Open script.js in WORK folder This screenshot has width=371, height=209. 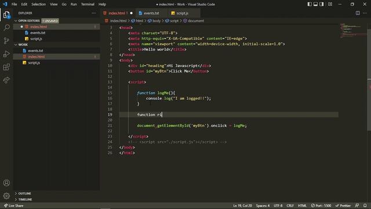click(57, 63)
